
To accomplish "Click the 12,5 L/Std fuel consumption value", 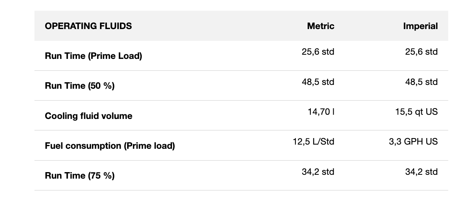I will pyautogui.click(x=313, y=142).
